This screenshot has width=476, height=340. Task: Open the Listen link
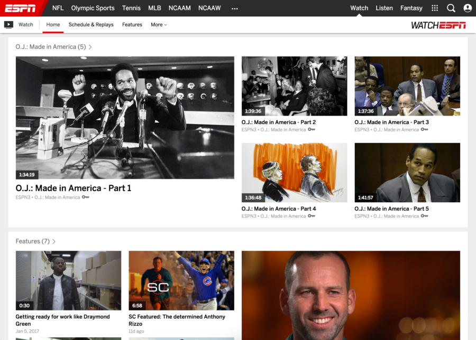click(384, 8)
